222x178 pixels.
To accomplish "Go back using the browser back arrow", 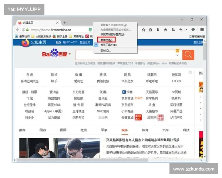I will point(18,30).
